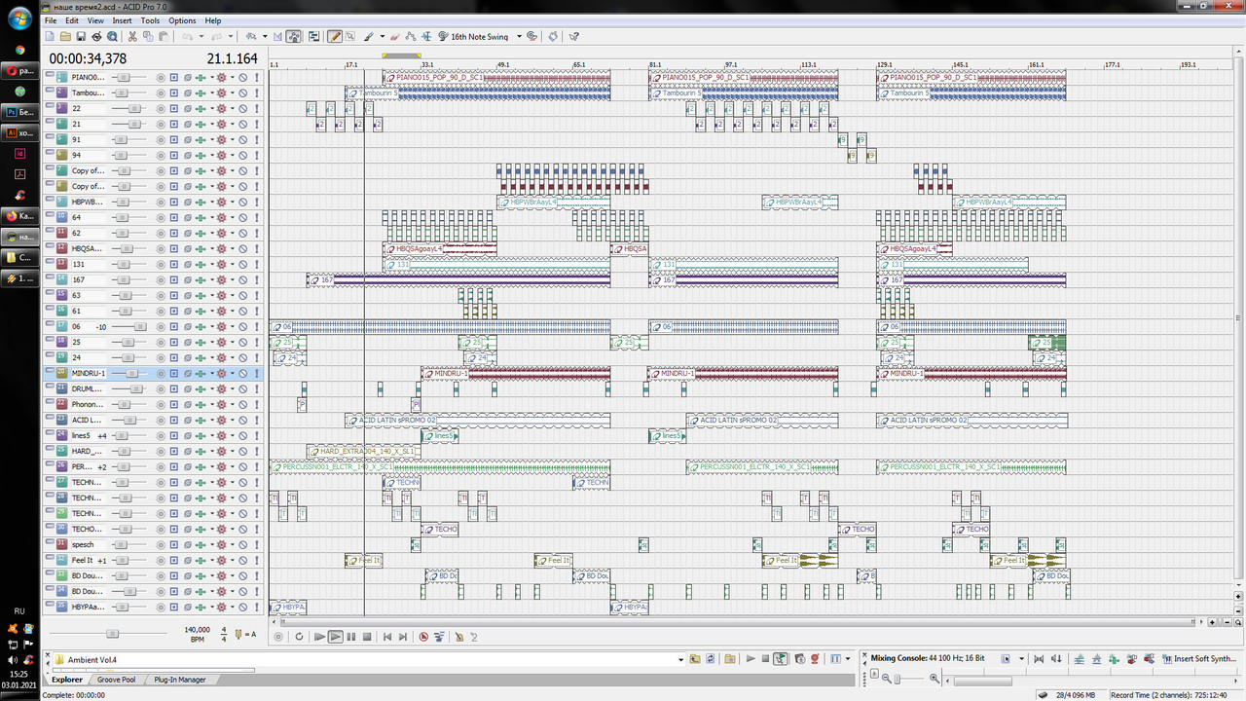The width and height of the screenshot is (1246, 701).
Task: Open Chrome from the Windows taskbar
Action: tap(19, 49)
